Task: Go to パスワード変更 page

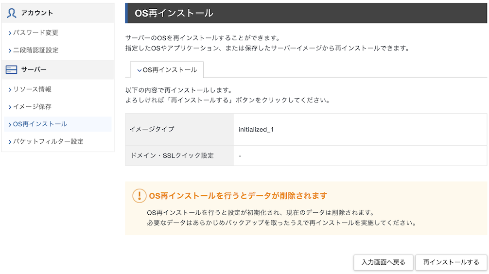Action: (x=36, y=33)
